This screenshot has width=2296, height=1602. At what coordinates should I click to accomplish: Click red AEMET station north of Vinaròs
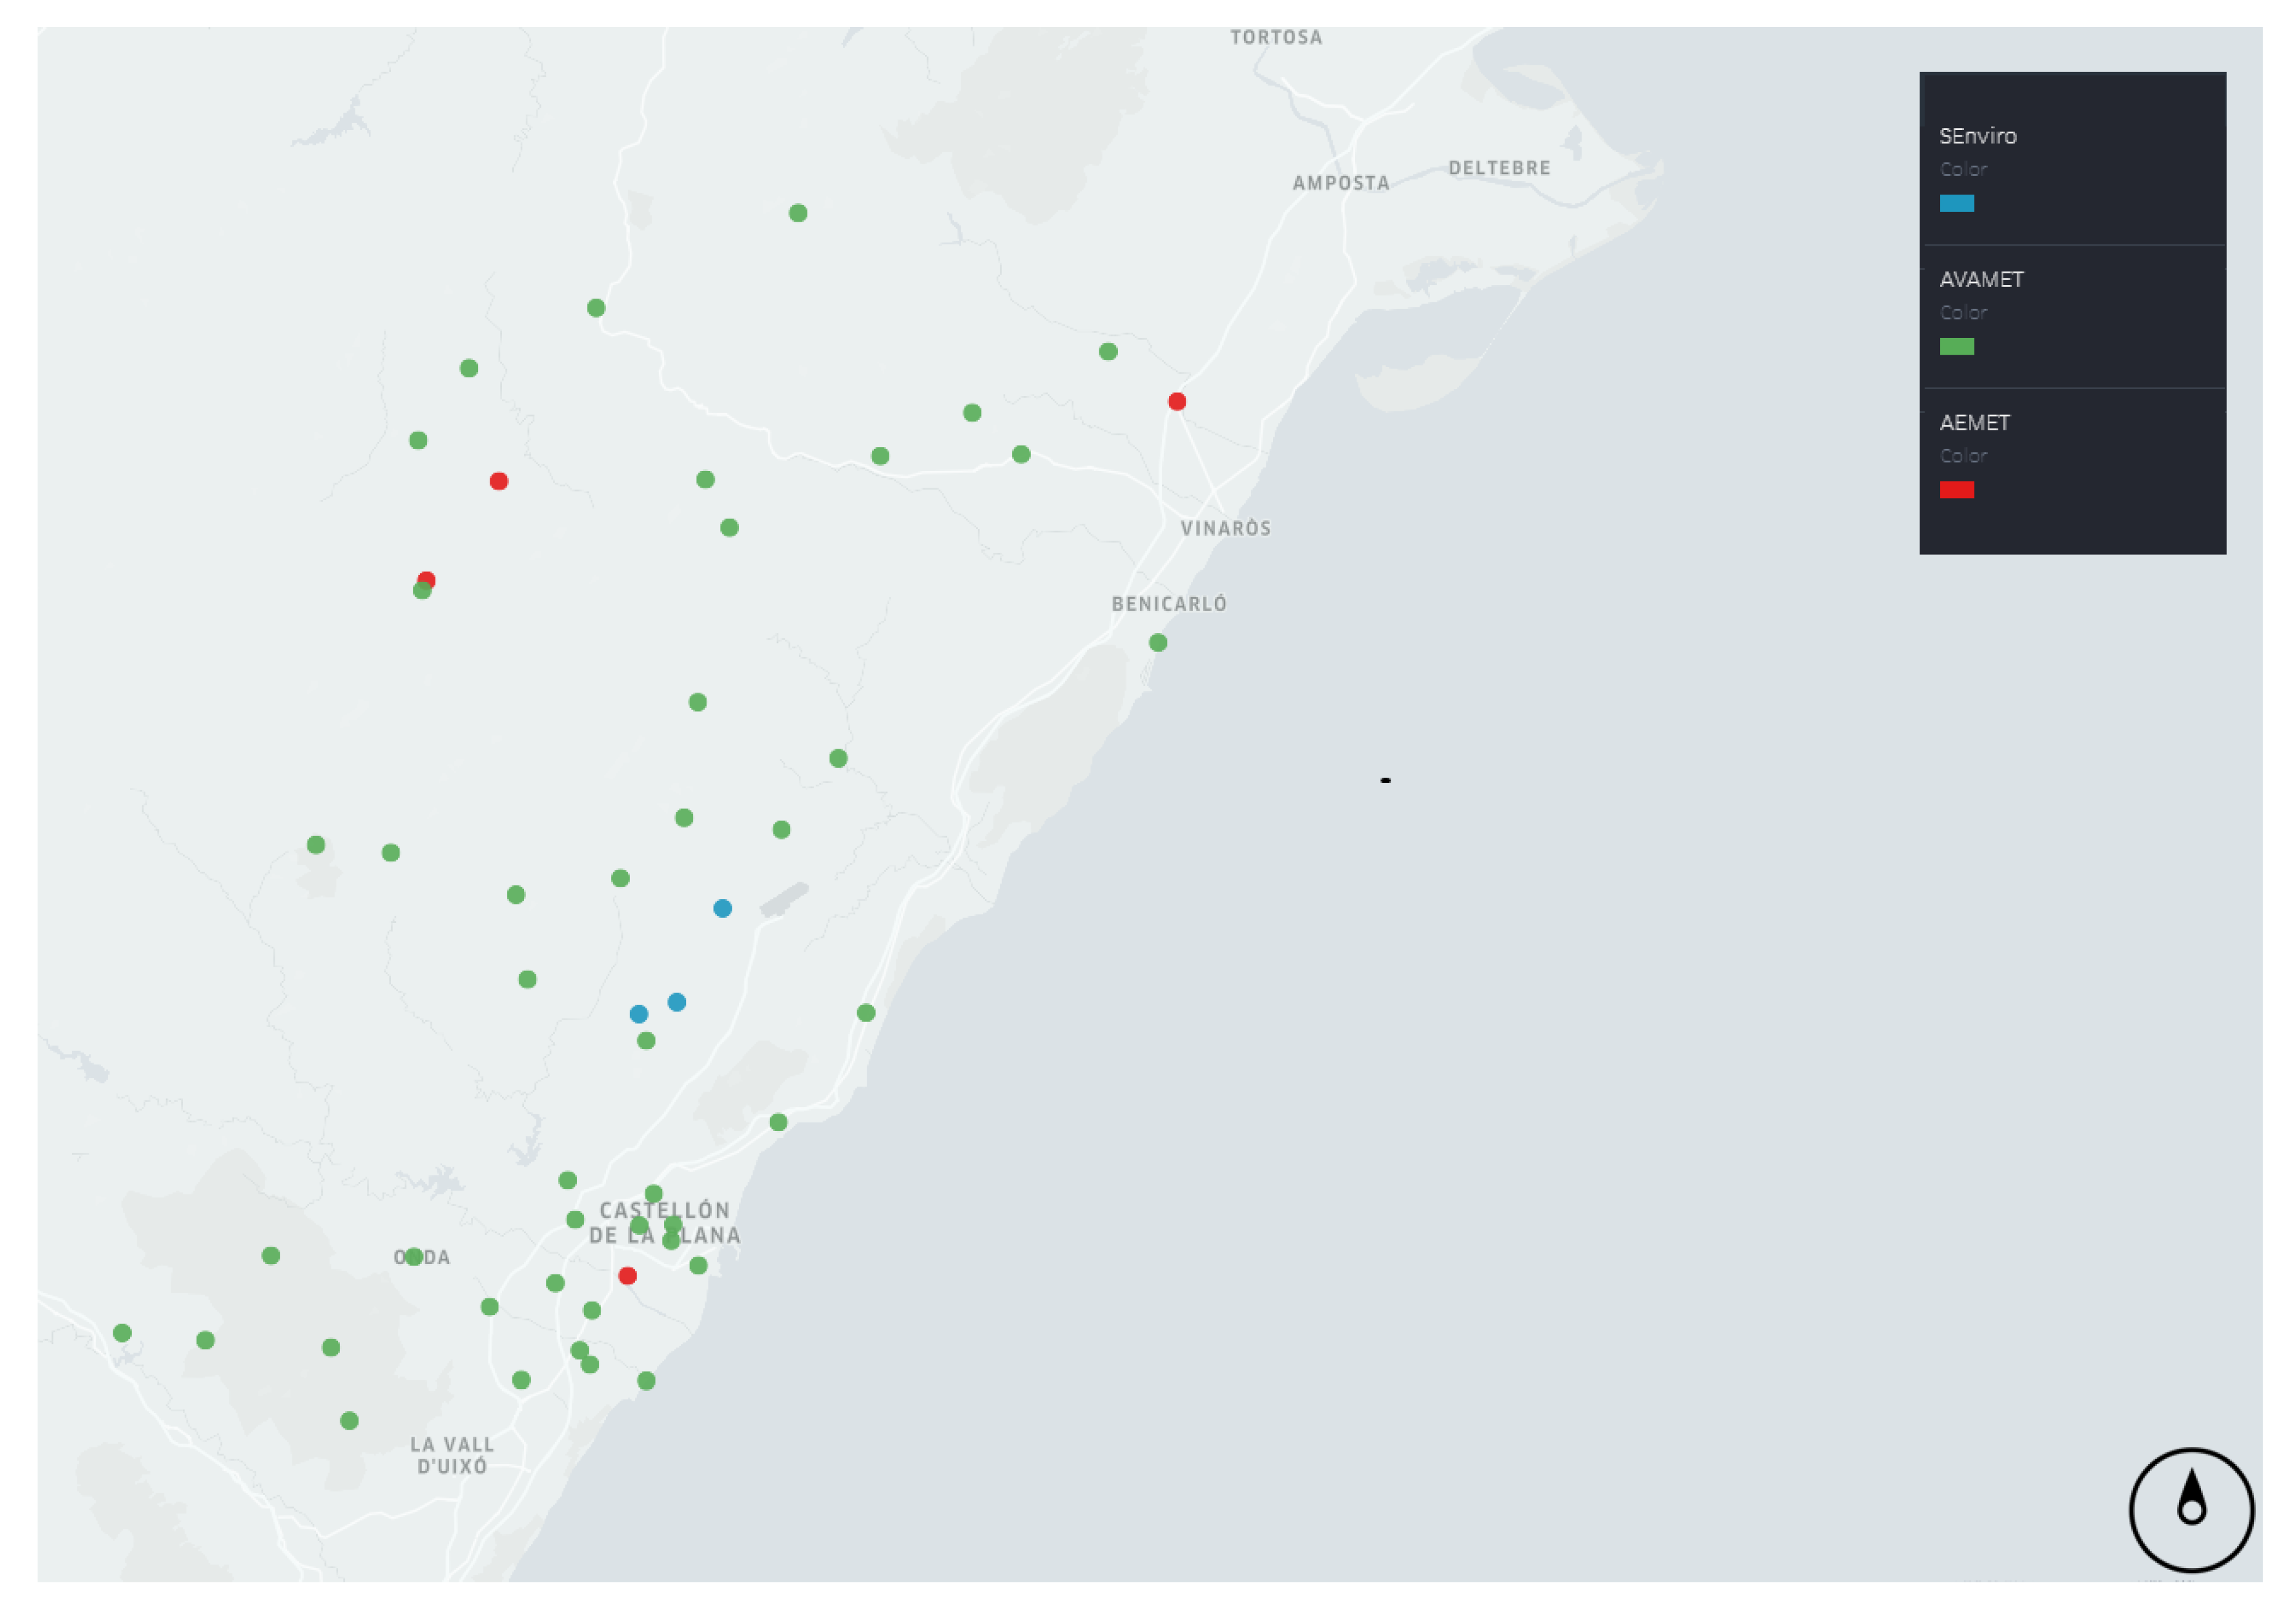(x=1177, y=401)
